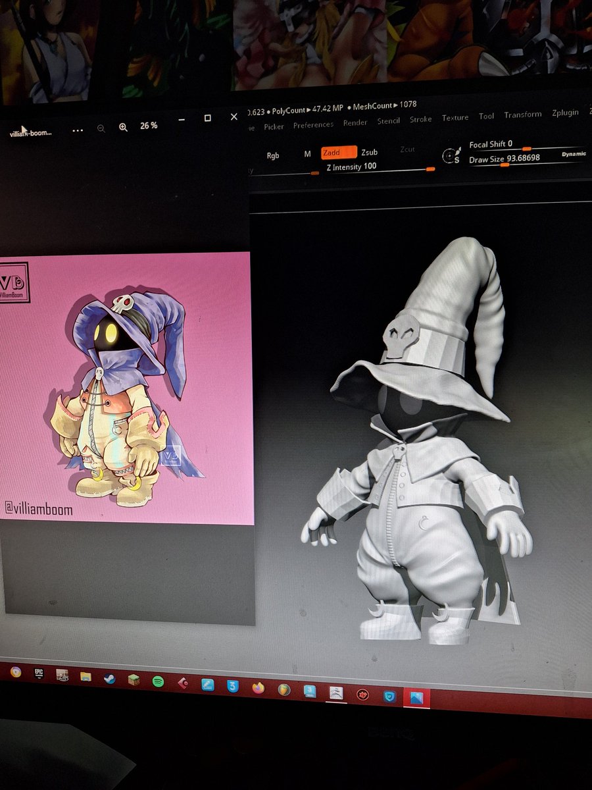Launch Minecraft block icon in taskbar

[x=134, y=680]
